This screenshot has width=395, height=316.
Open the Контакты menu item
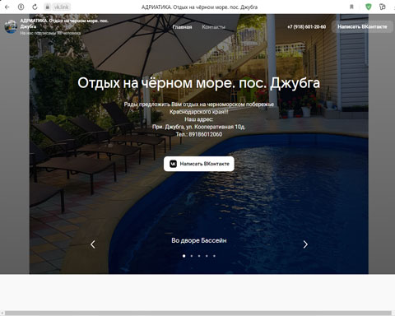213,27
